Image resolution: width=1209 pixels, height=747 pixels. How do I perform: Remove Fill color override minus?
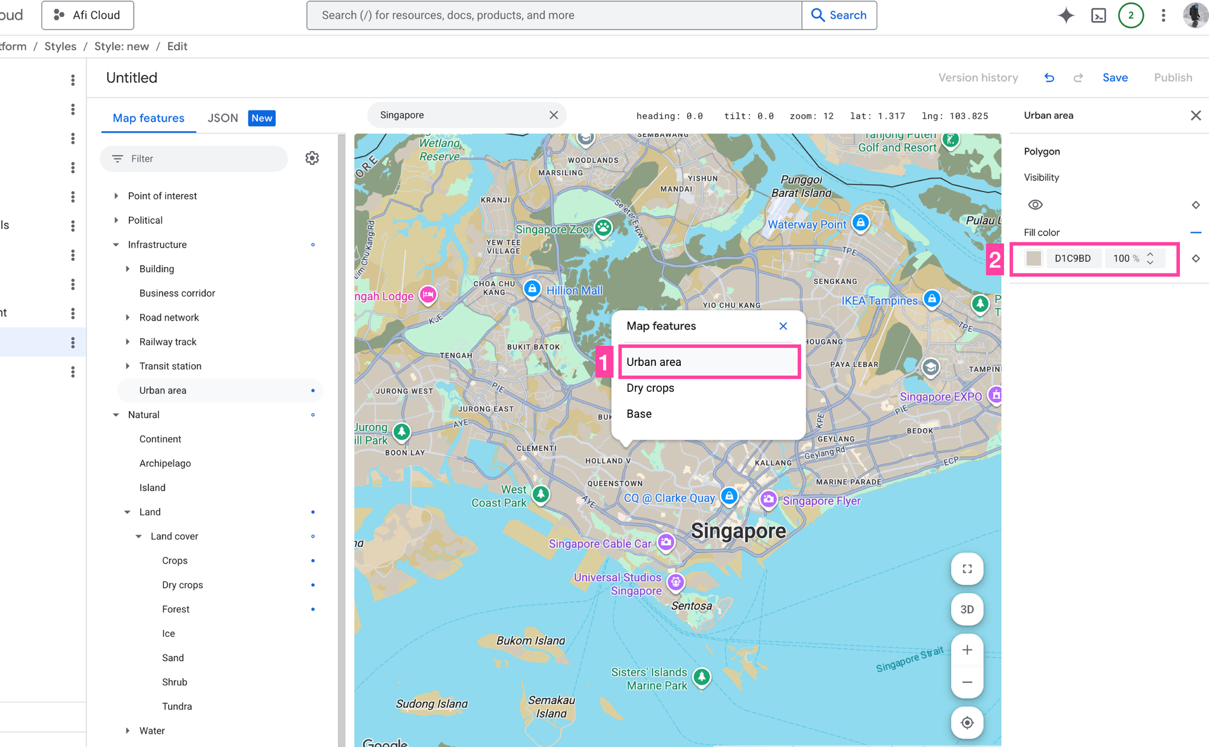[1195, 232]
